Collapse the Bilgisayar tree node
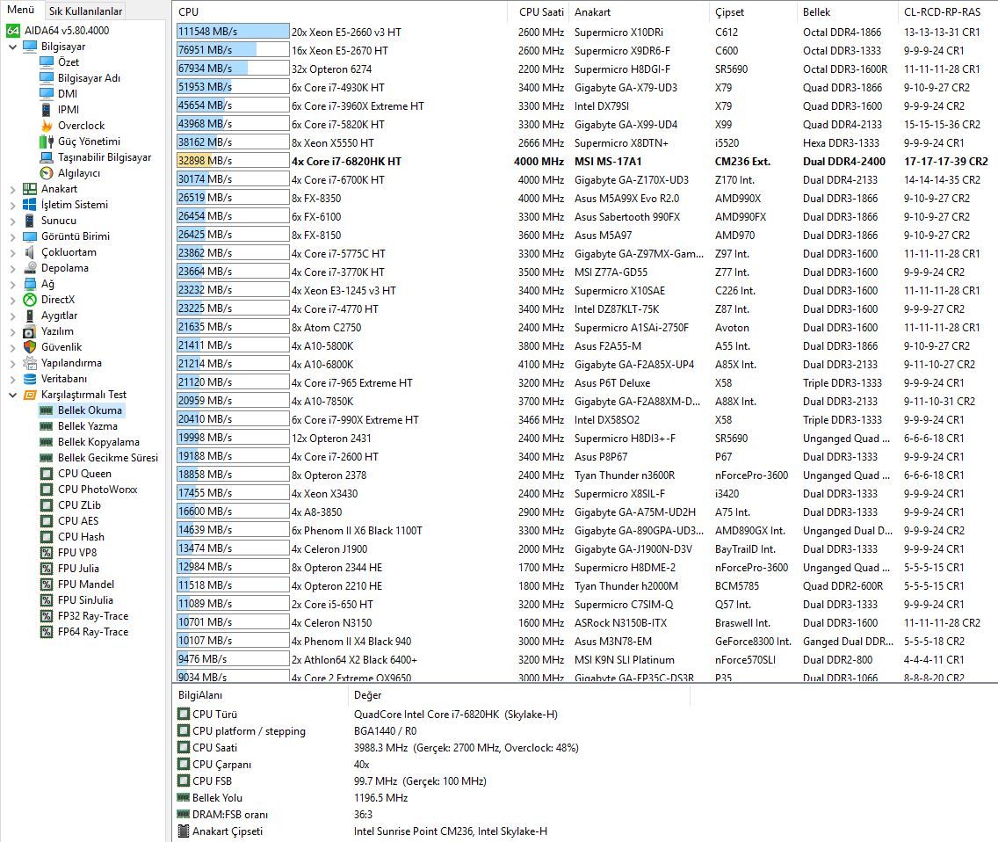This screenshot has height=842, width=998. (12, 47)
